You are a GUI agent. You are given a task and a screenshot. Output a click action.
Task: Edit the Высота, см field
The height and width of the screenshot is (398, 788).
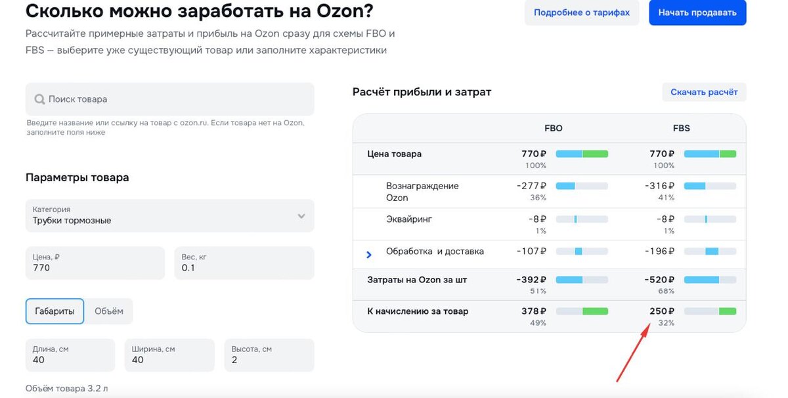269,355
